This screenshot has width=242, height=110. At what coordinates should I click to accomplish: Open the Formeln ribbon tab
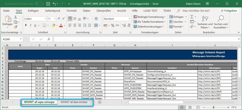pyautogui.click(x=72, y=11)
